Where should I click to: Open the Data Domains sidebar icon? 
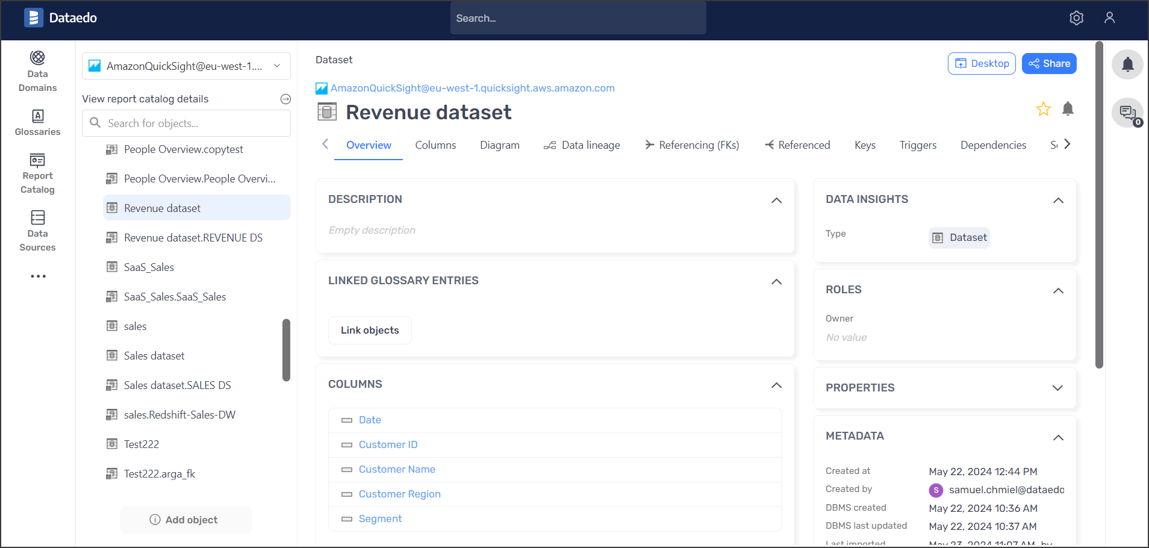click(x=37, y=72)
